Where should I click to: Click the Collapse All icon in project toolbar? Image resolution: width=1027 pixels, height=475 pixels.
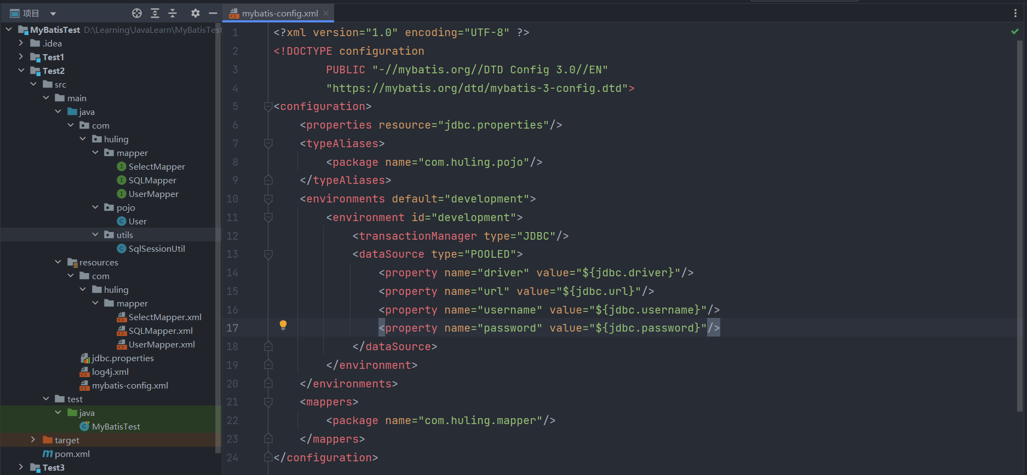coord(173,13)
